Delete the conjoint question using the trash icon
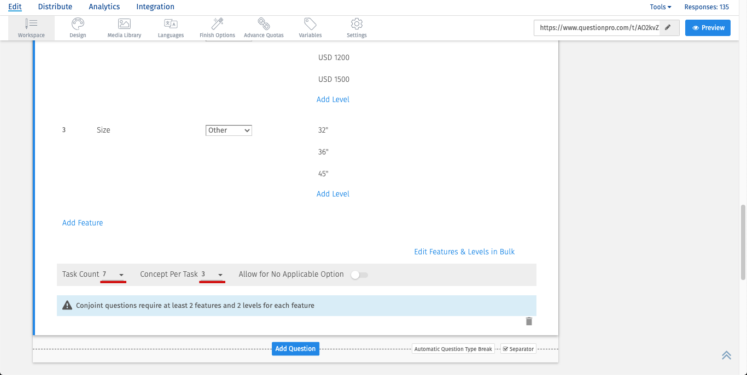 coord(529,322)
